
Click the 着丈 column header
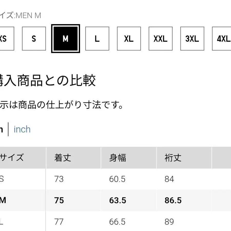coord(62,158)
